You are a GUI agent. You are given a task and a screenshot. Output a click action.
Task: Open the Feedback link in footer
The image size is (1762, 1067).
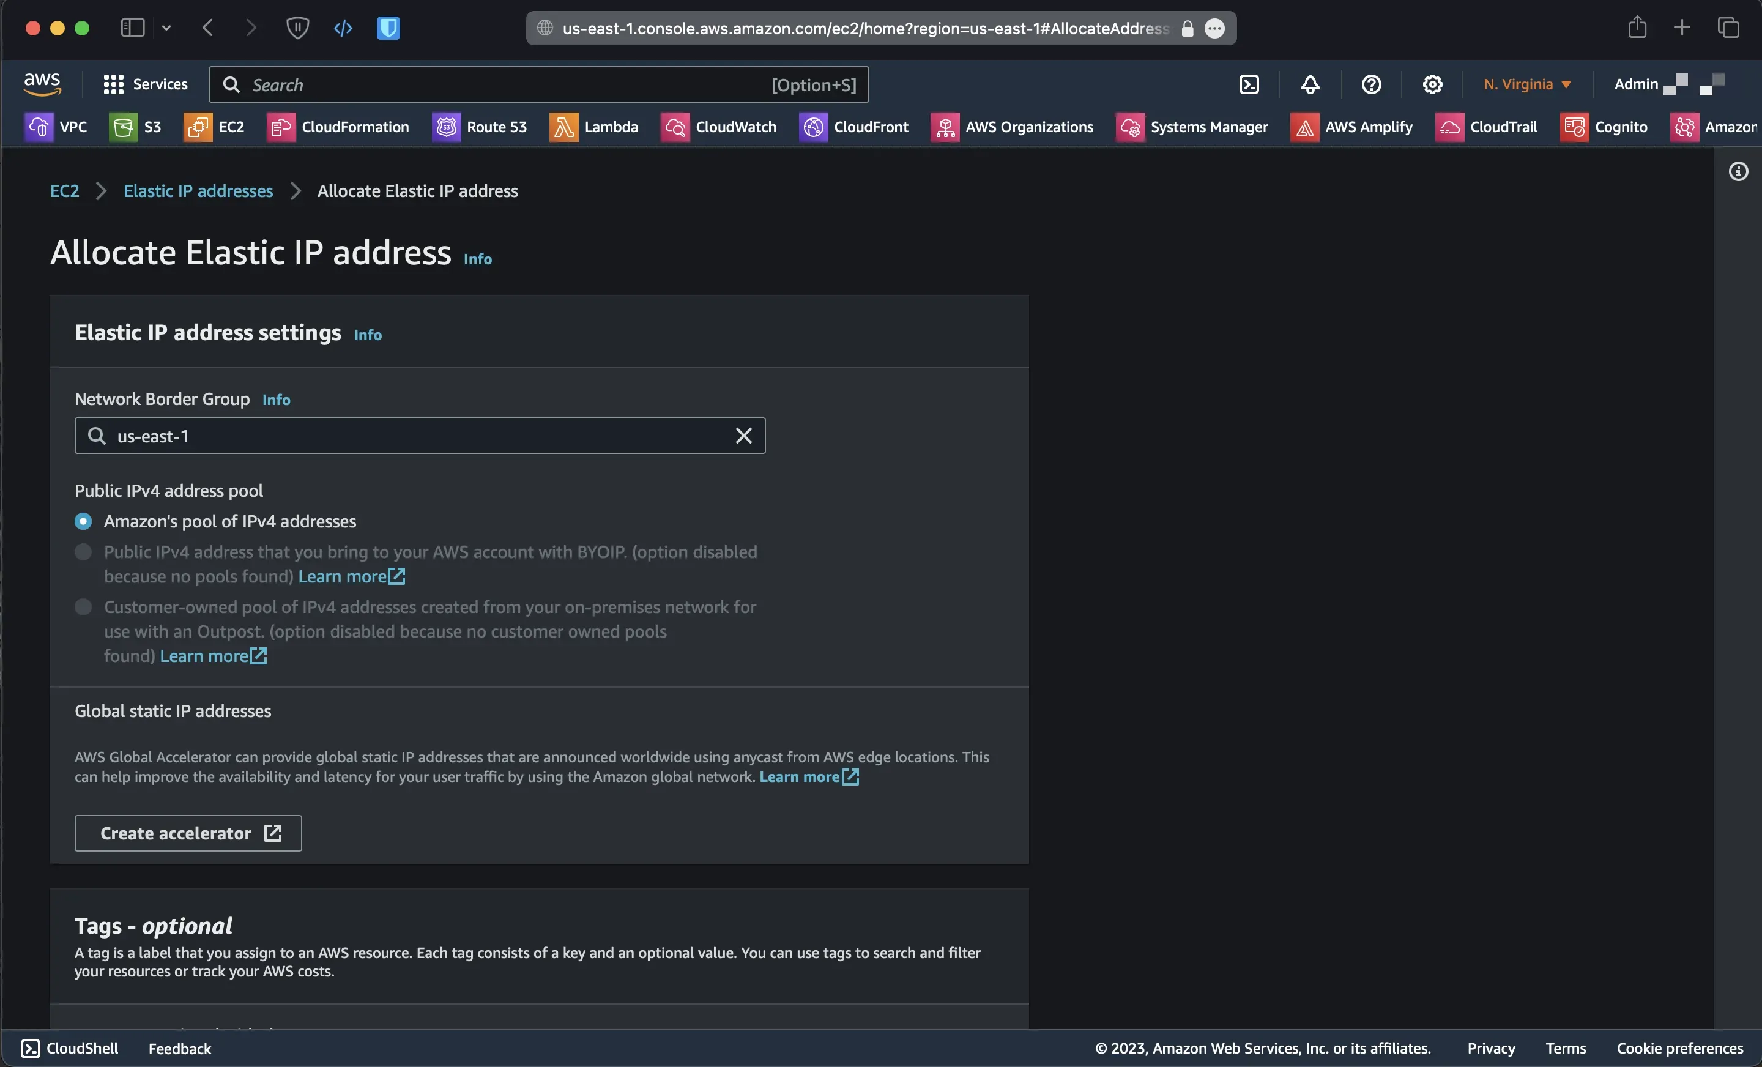(179, 1049)
